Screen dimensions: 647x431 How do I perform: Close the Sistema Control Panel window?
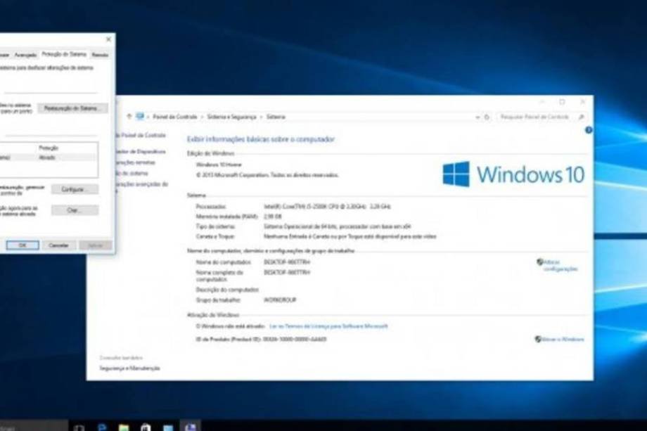tap(582, 102)
